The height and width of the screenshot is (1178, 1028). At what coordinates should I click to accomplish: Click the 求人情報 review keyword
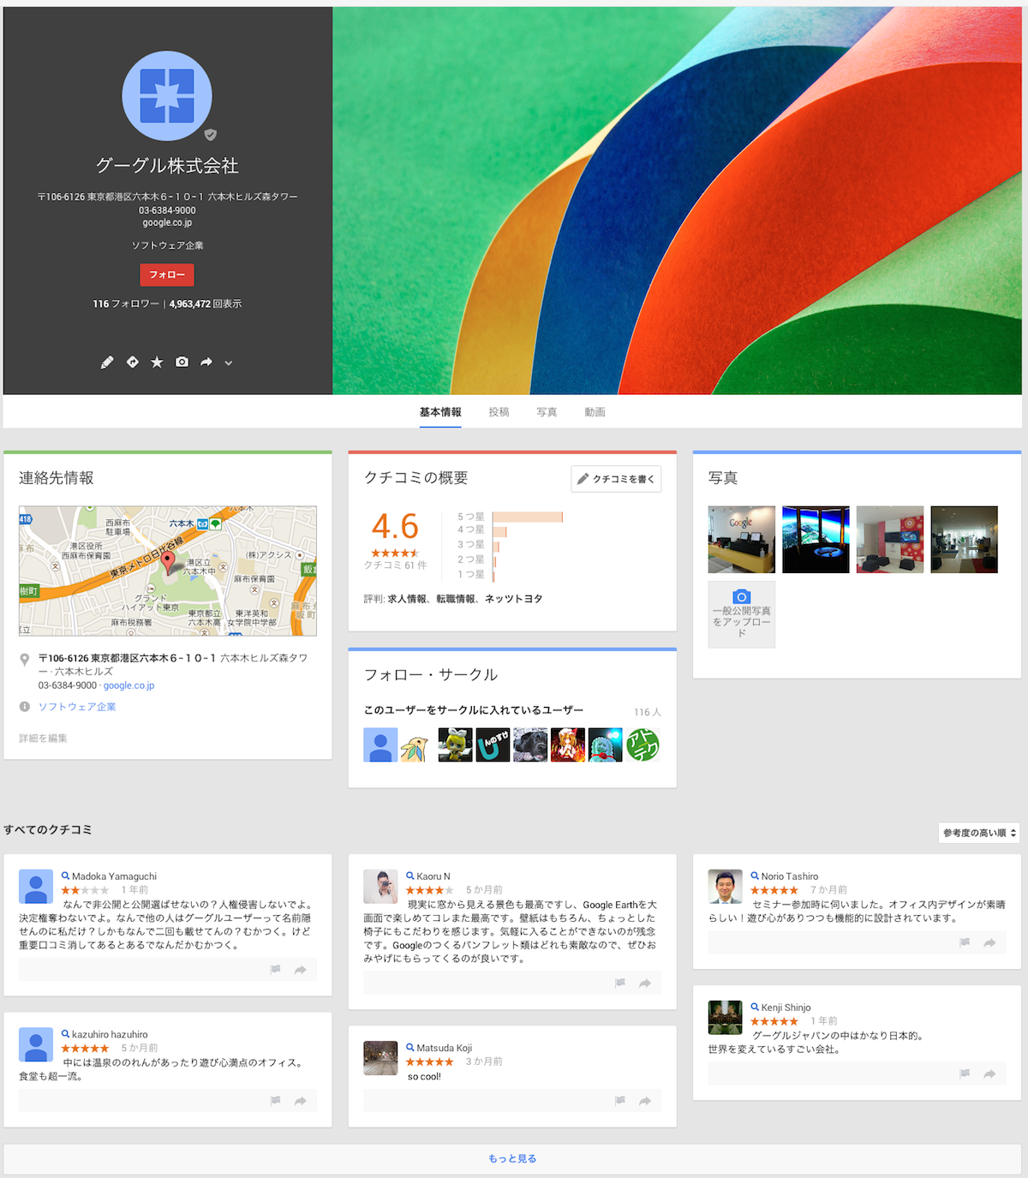[407, 599]
